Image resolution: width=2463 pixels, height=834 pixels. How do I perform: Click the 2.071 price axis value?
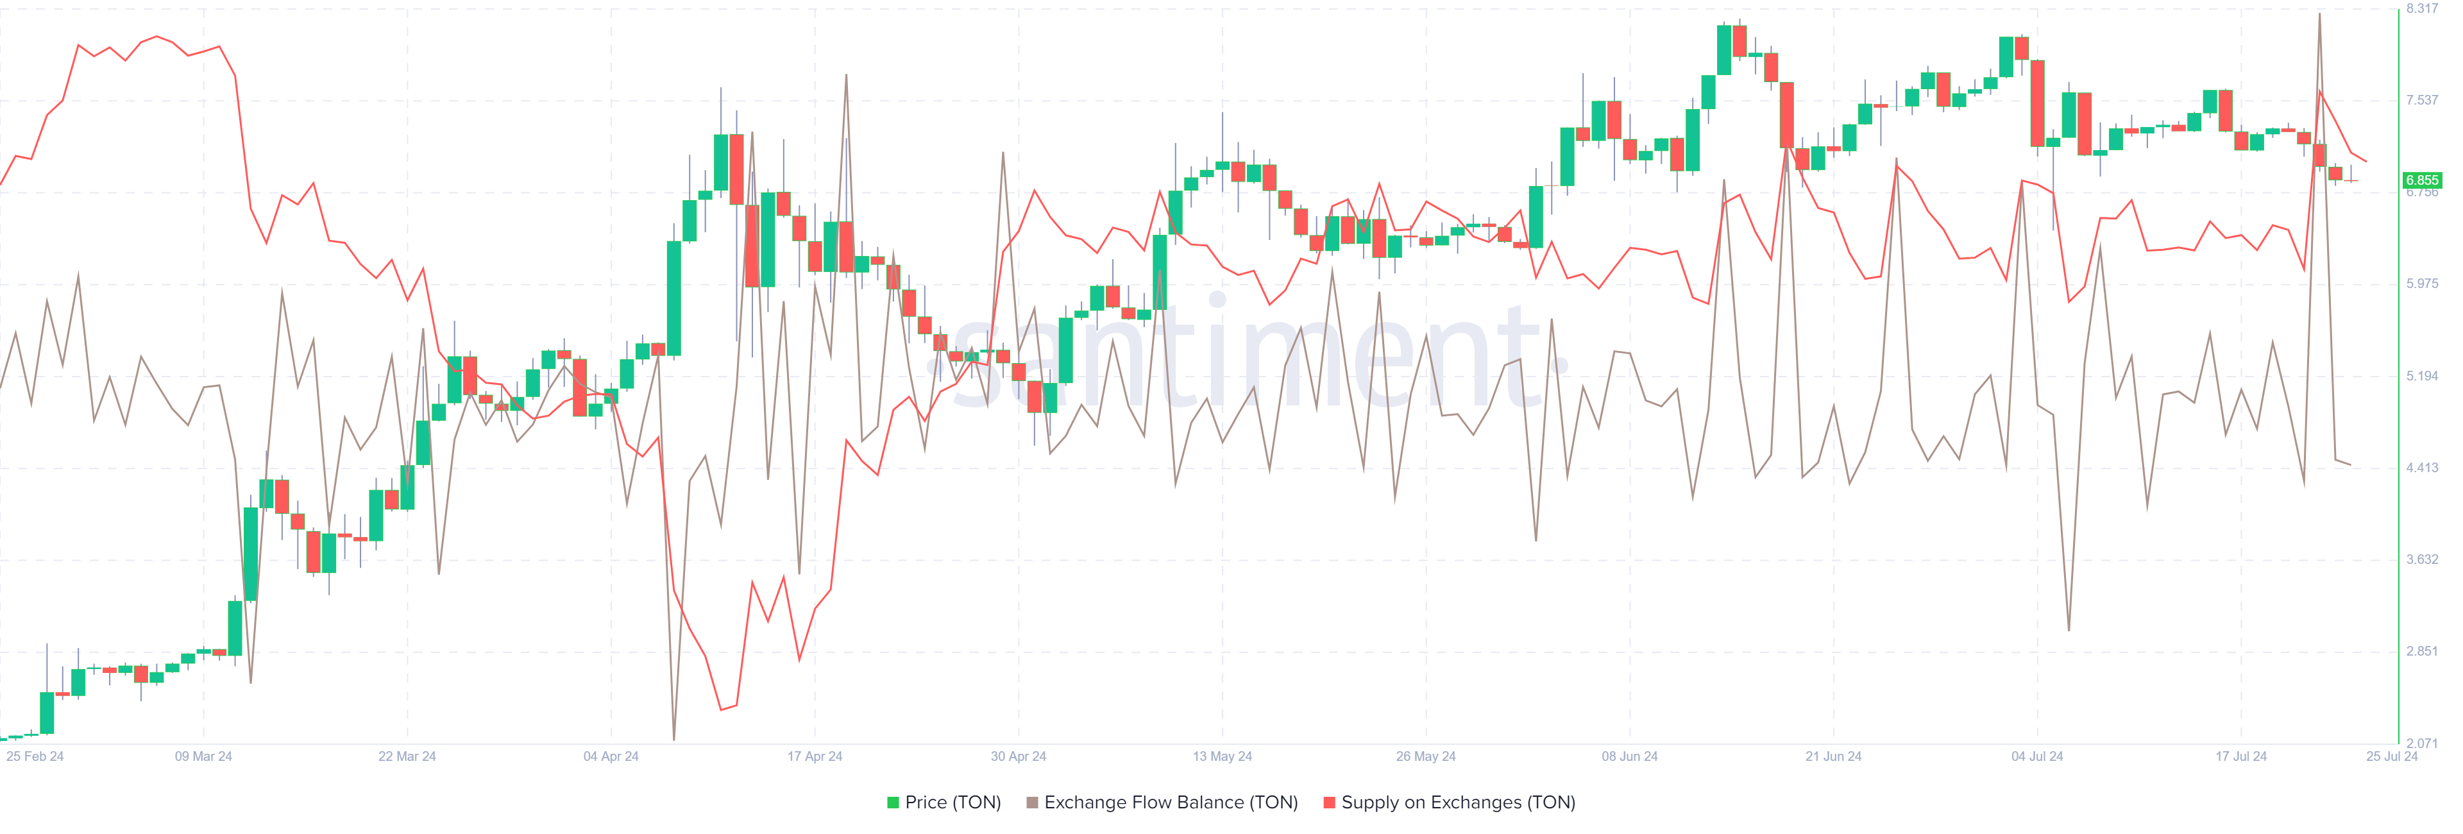2422,743
